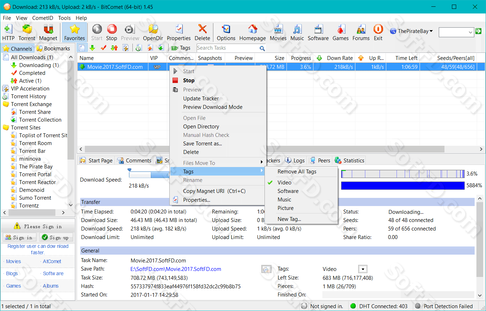486x311 pixels.
Task: Click the Search Tasks magnifier icon
Action: coord(262,48)
